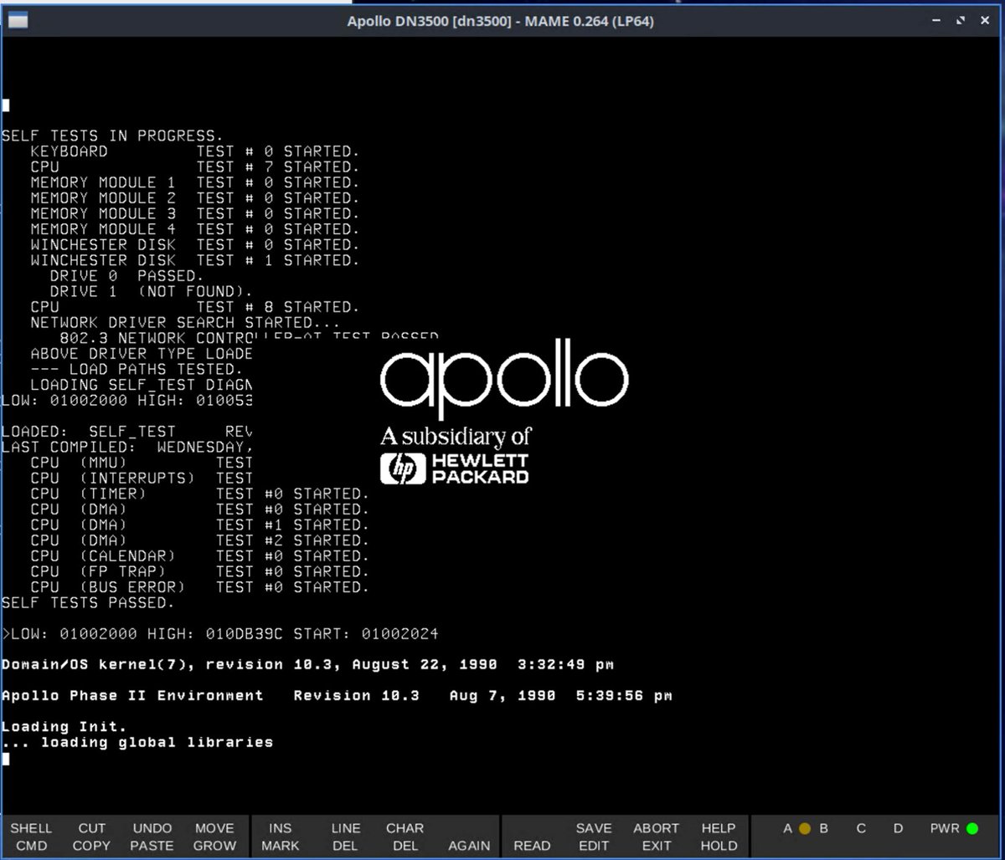Image resolution: width=1005 pixels, height=860 pixels.
Task: Click the HEWLETT PACKARD text
Action: coord(480,469)
